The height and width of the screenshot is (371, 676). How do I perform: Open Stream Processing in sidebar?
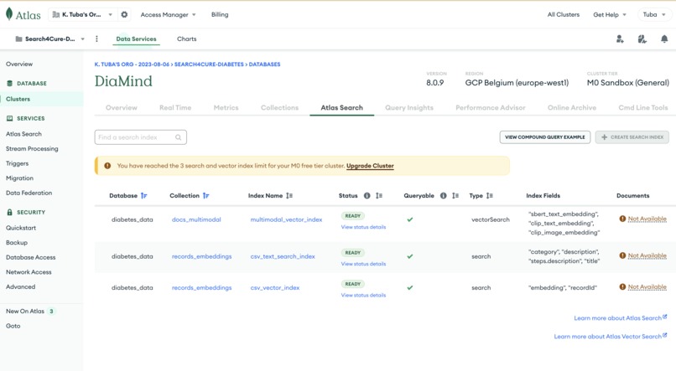pos(32,148)
